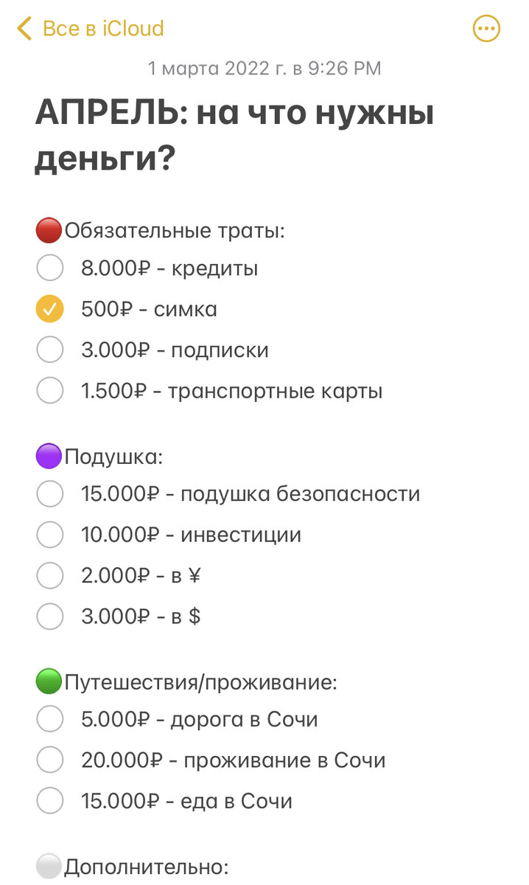Mark "3.000₽ - подписки" as done
The image size is (529, 885).
point(49,350)
